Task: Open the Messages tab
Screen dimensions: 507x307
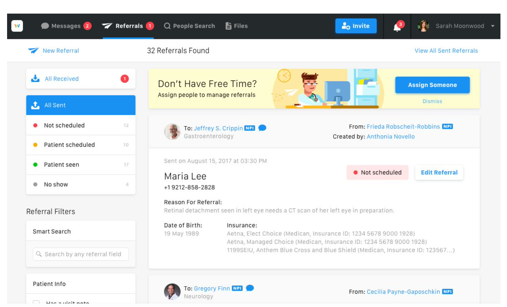Action: [x=66, y=26]
